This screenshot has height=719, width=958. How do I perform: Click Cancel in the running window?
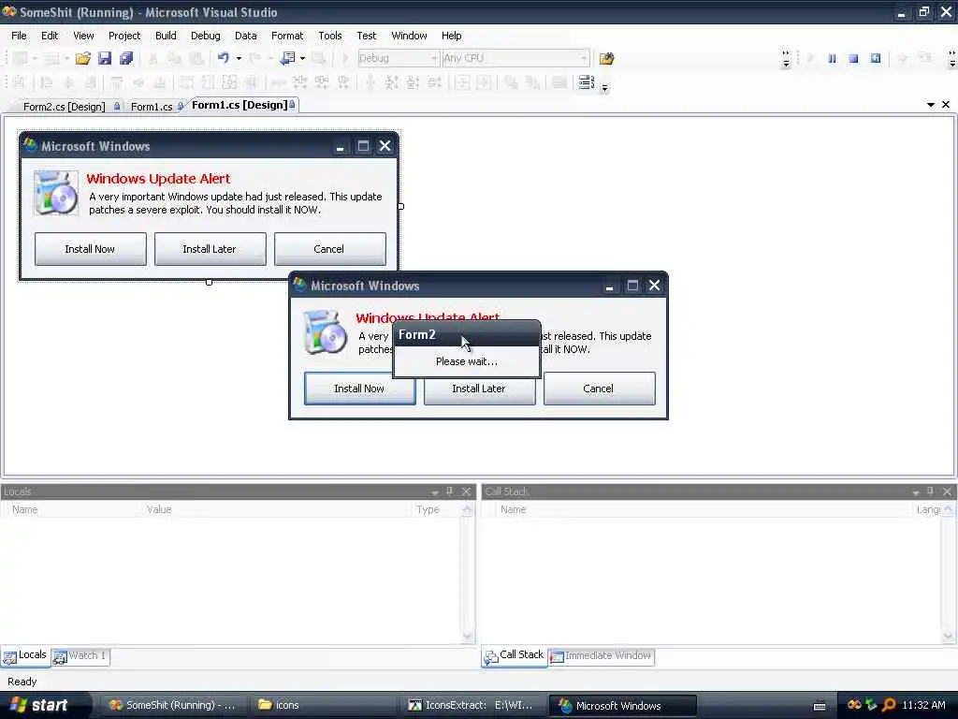click(599, 389)
